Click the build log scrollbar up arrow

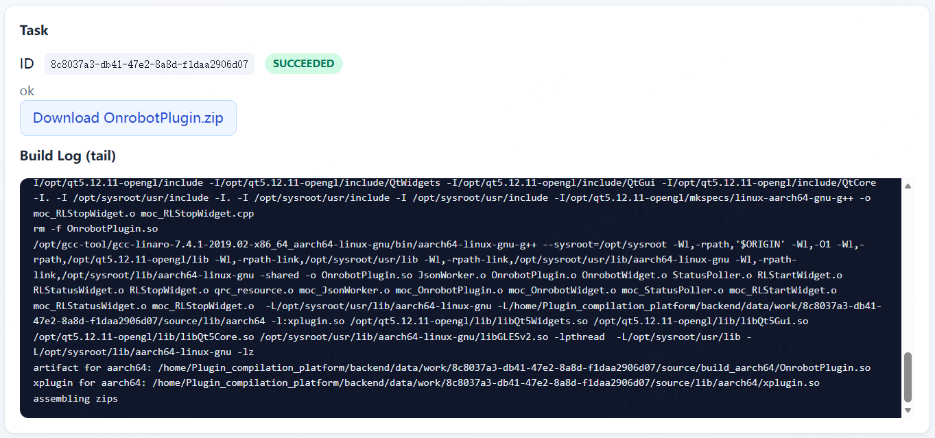tap(908, 186)
